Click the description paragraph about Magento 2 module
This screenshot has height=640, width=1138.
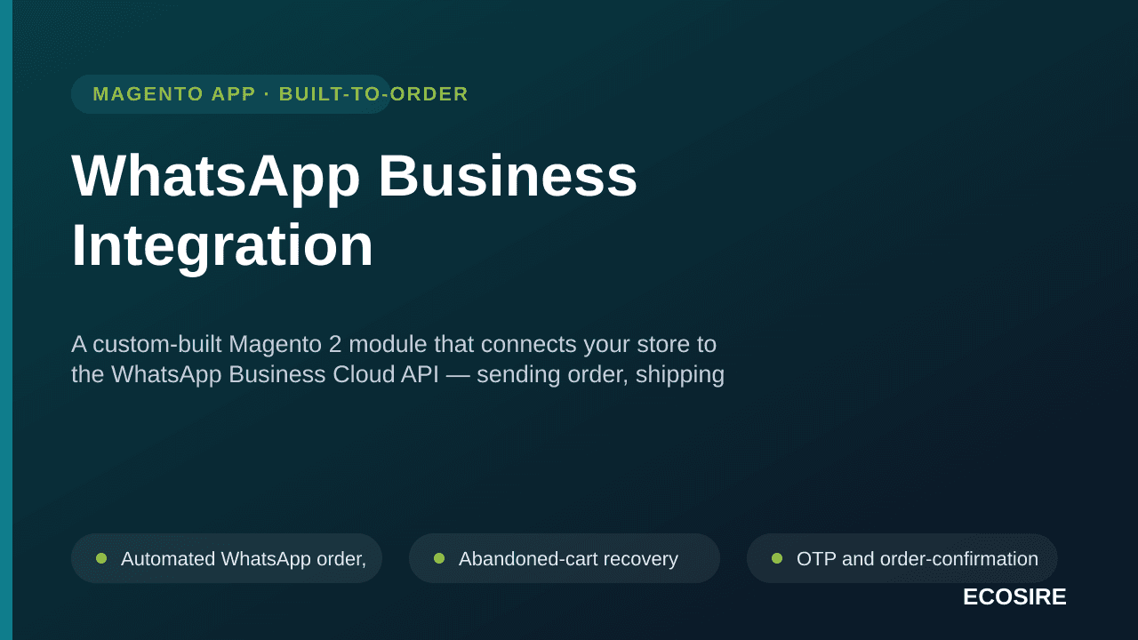click(397, 359)
